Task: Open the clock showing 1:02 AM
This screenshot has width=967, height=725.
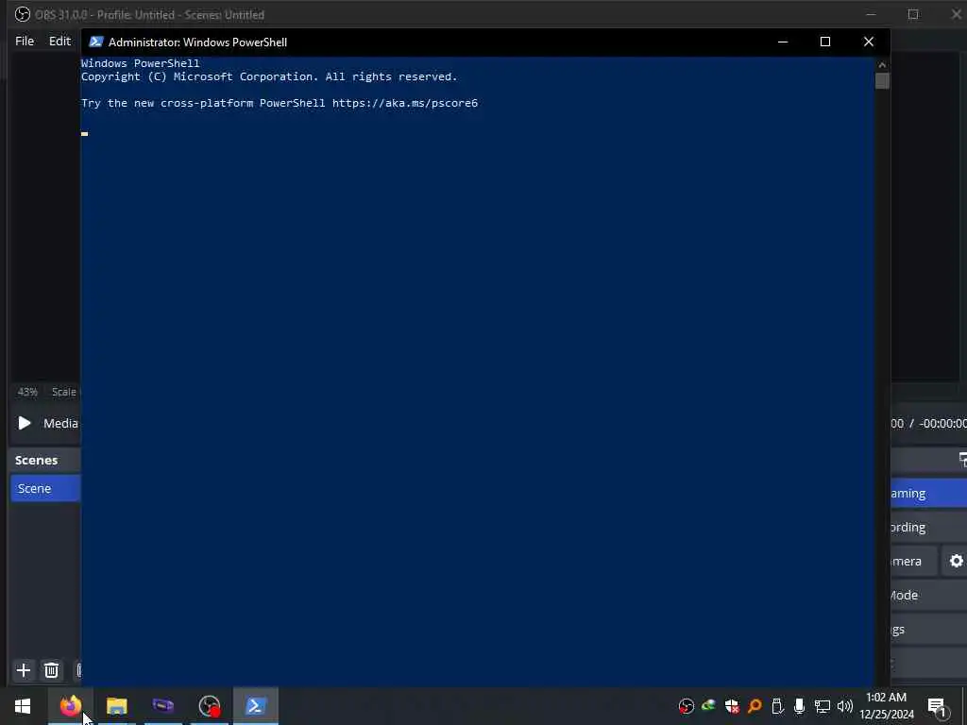Action: click(x=886, y=706)
